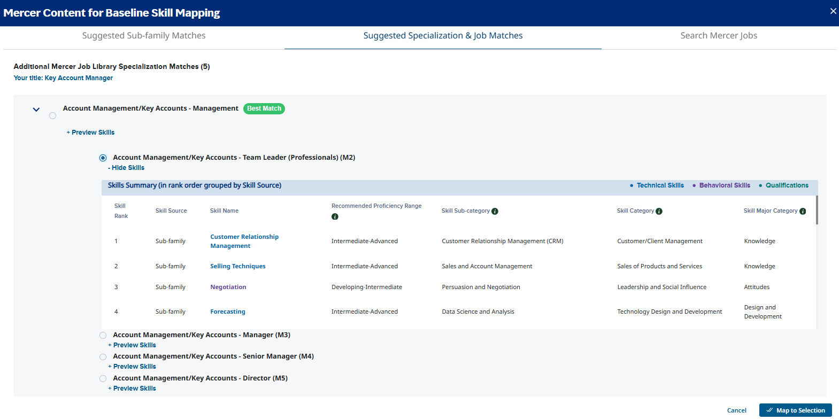Select the Manager (M3) radio button

103,336
